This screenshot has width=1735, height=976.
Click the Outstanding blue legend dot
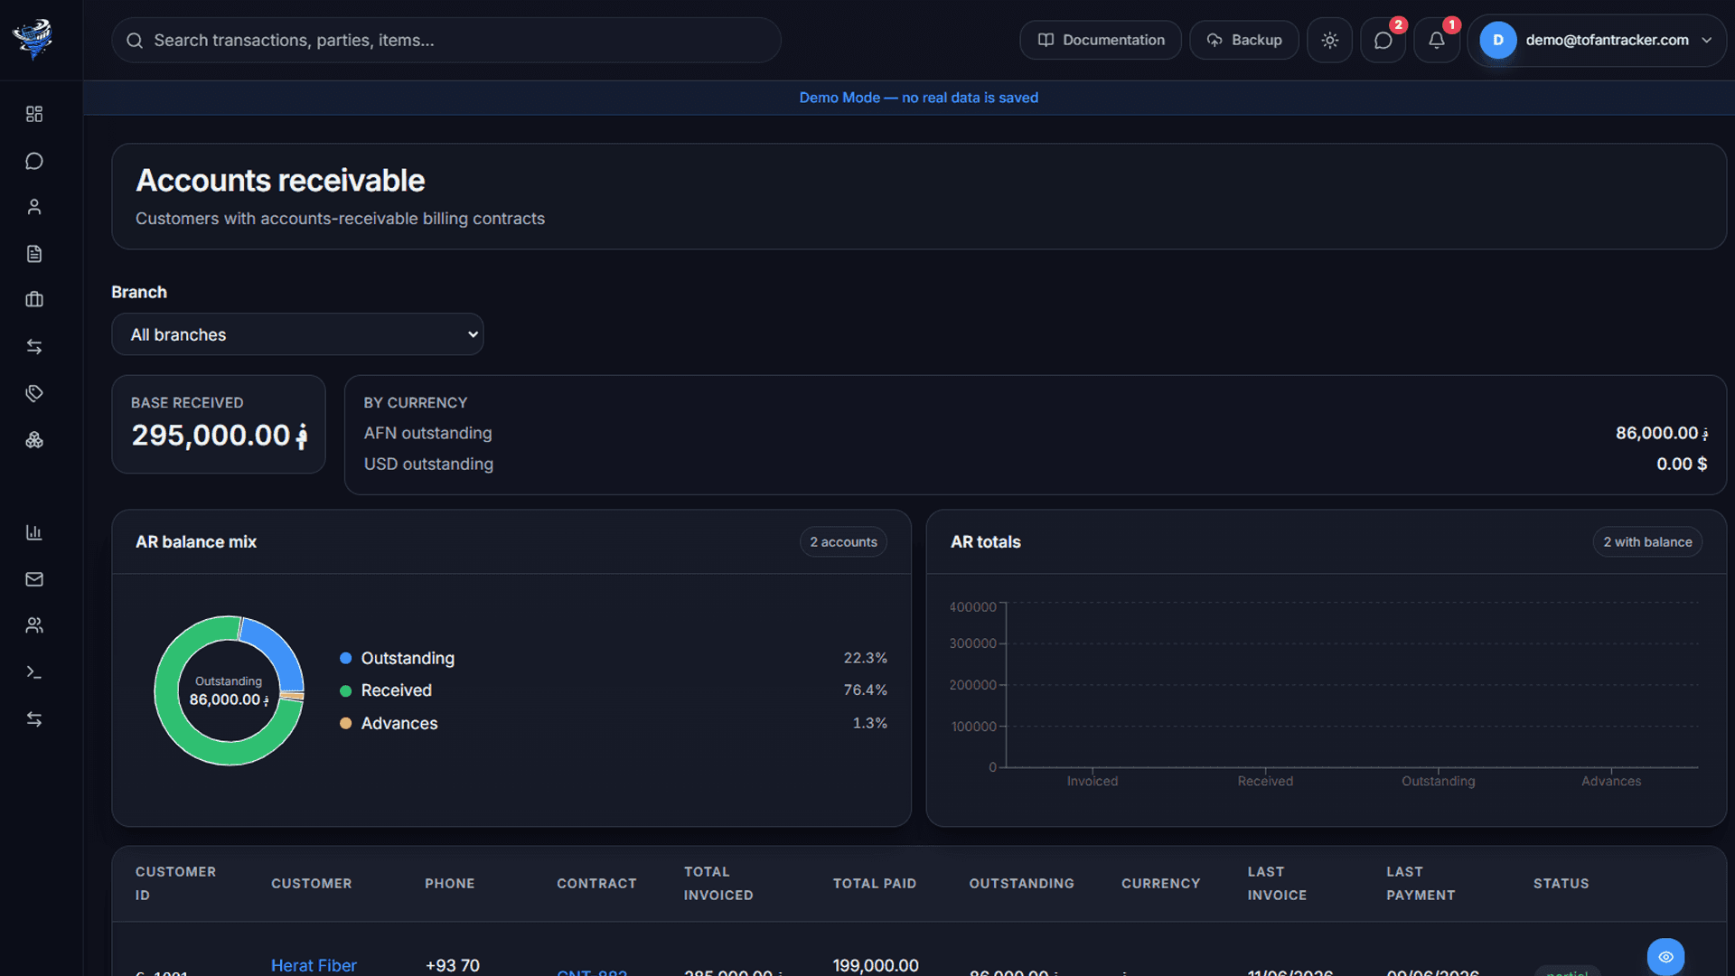(345, 658)
